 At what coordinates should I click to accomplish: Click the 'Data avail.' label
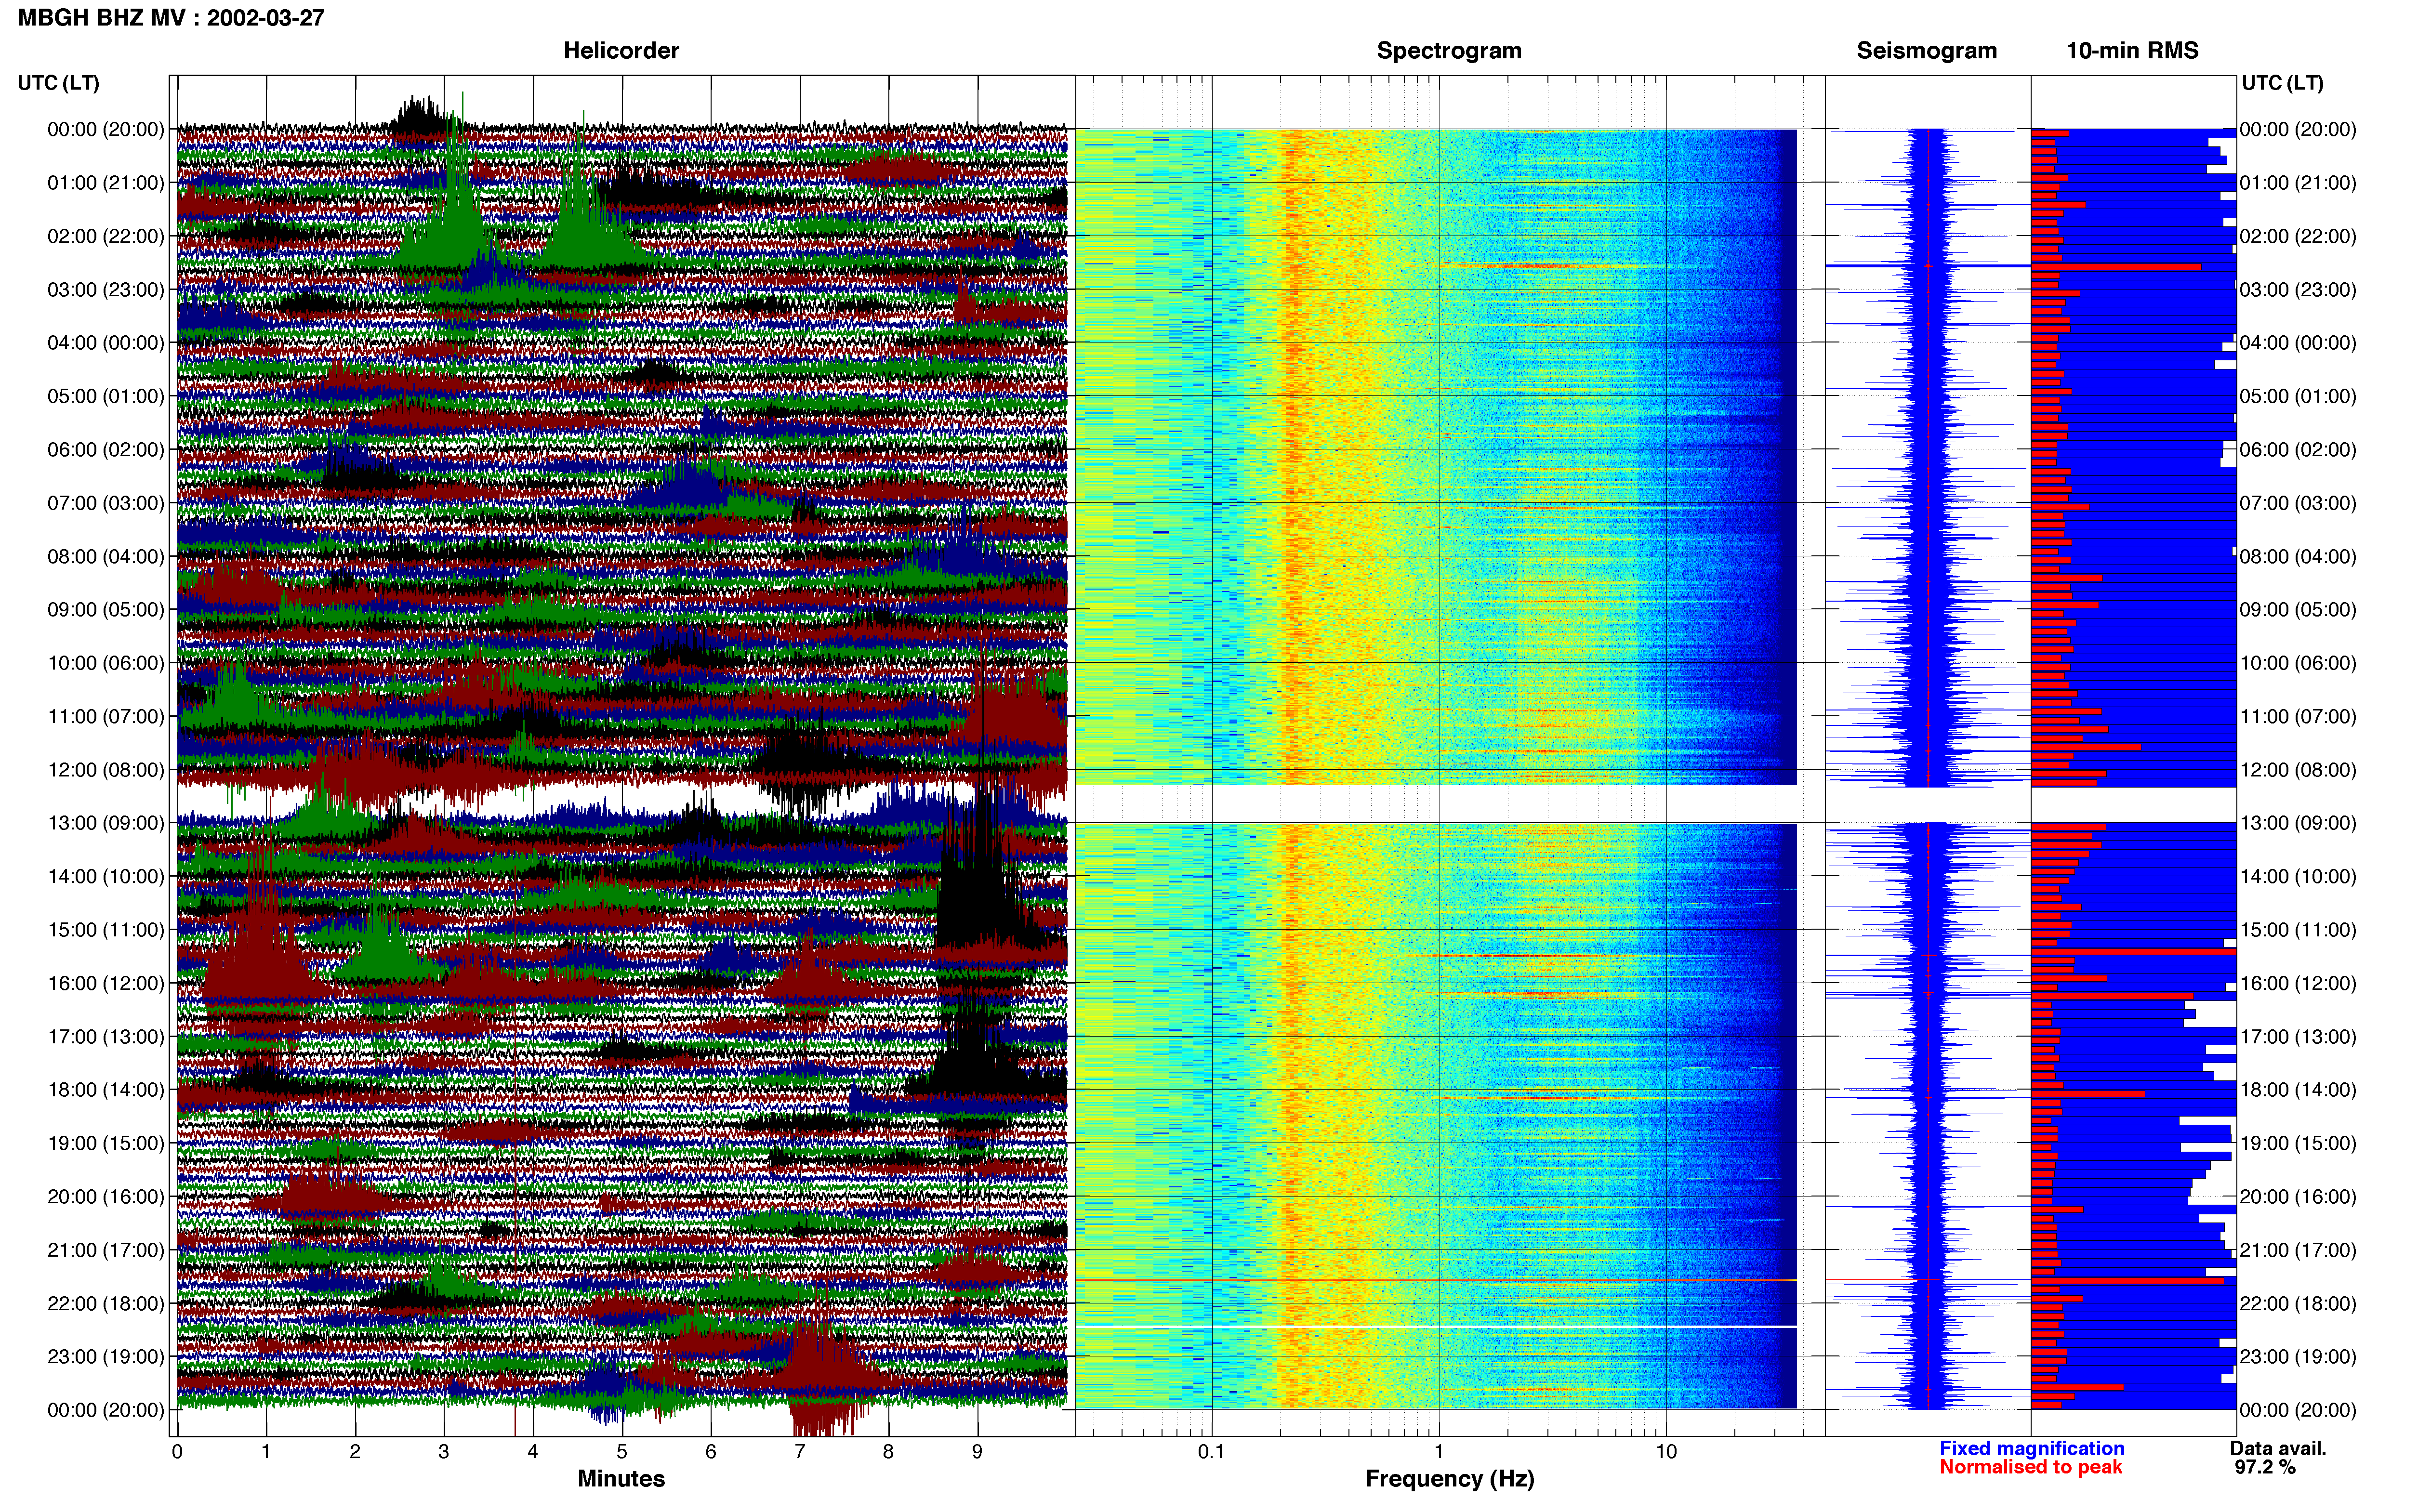pyautogui.click(x=2278, y=1449)
